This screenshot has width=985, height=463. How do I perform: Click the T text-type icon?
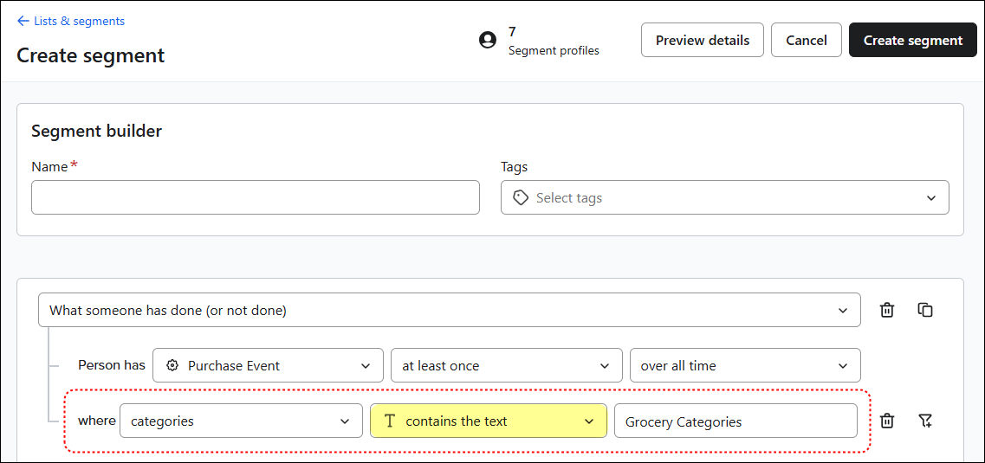(x=390, y=421)
